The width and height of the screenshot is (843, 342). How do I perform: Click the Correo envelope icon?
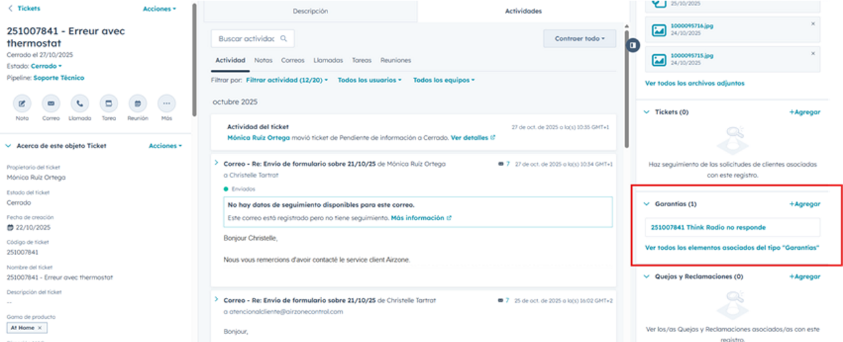(x=51, y=103)
